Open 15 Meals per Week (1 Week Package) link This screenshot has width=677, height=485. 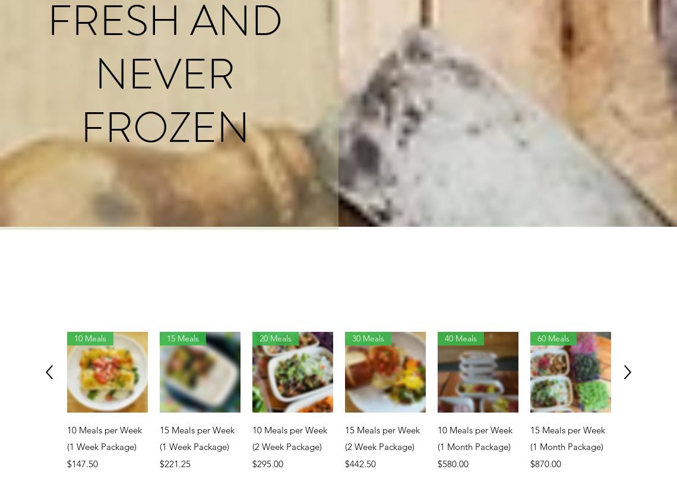click(197, 438)
